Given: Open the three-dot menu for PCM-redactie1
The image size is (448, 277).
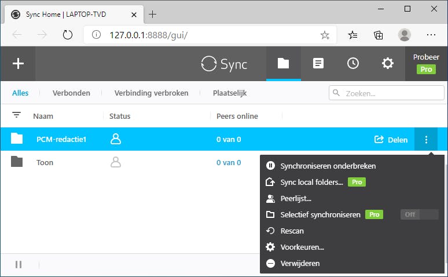Looking at the screenshot, I should 426,139.
